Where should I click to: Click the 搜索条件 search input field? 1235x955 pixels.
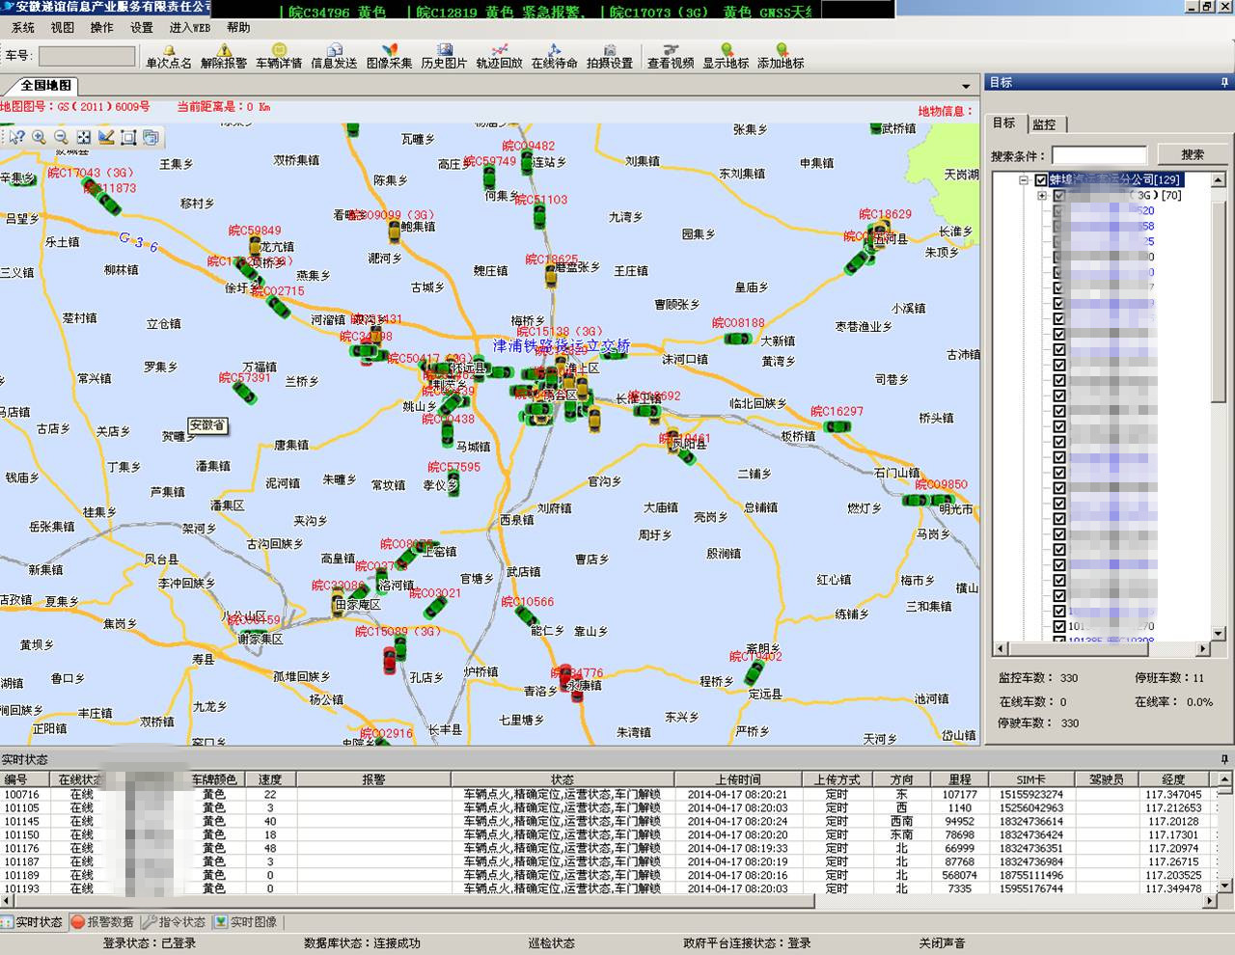[1099, 154]
